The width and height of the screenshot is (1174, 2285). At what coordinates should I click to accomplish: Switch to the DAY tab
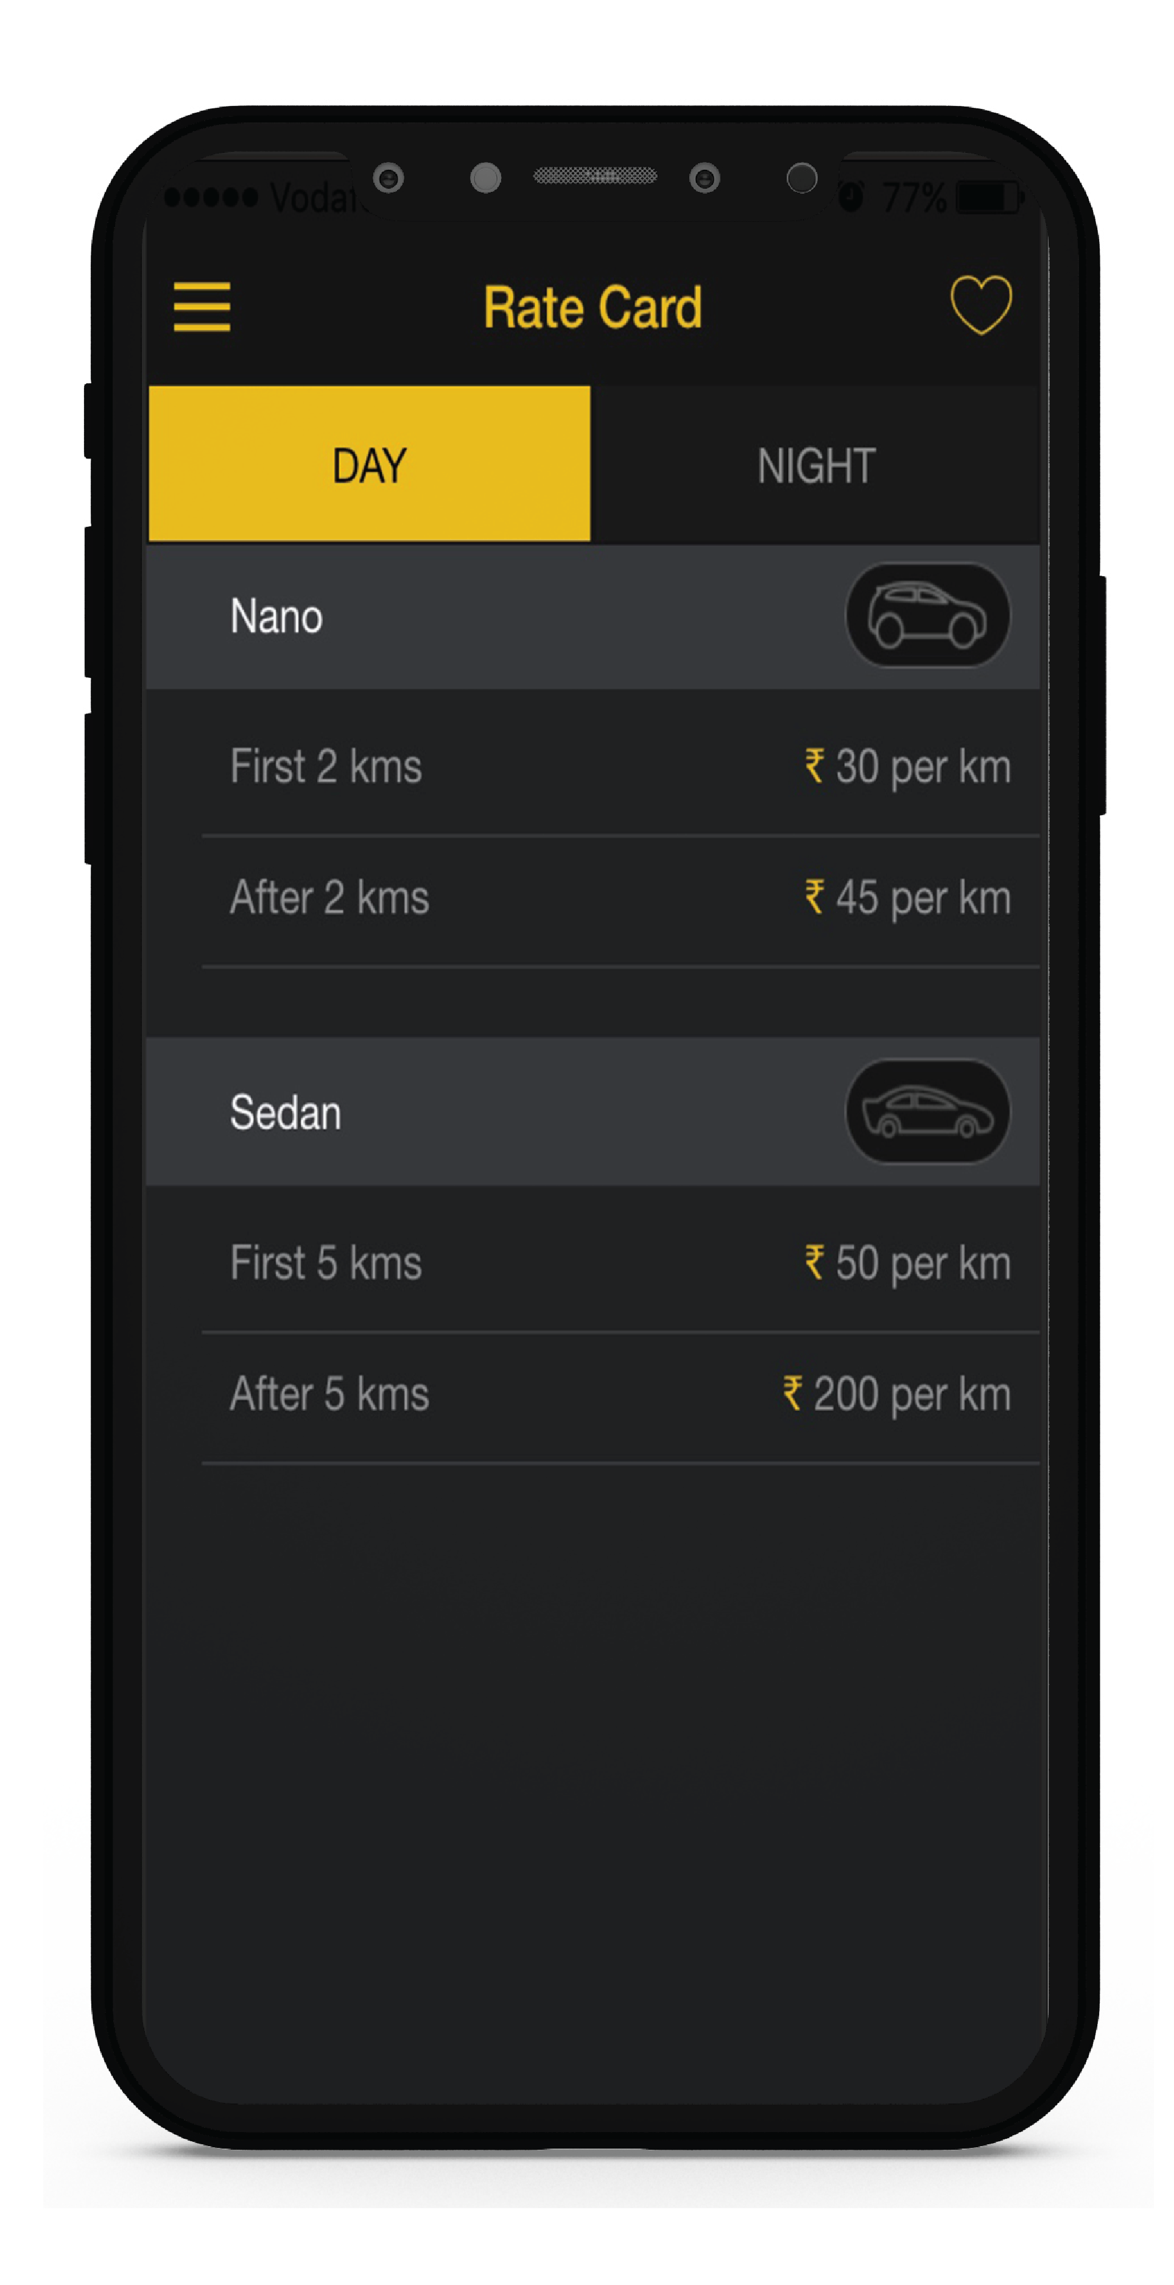tap(369, 464)
